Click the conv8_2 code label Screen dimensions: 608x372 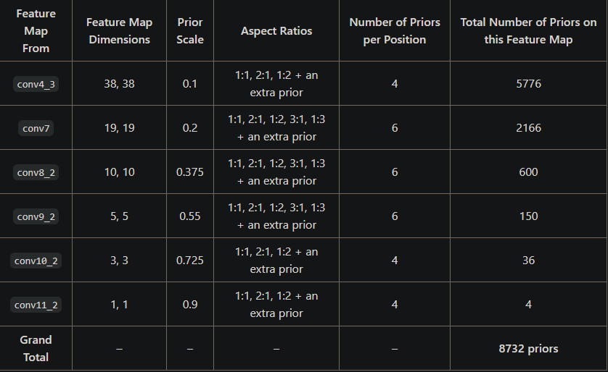point(36,172)
